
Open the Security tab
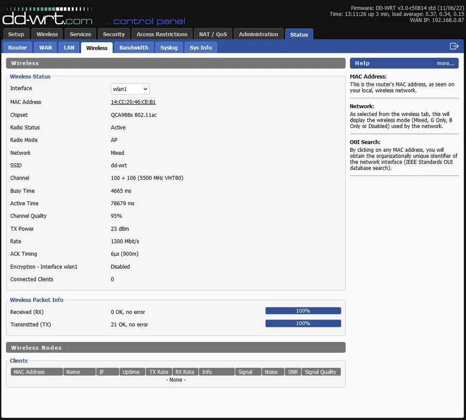click(x=114, y=34)
